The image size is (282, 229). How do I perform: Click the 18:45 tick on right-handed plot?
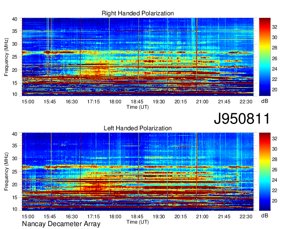coord(137,102)
